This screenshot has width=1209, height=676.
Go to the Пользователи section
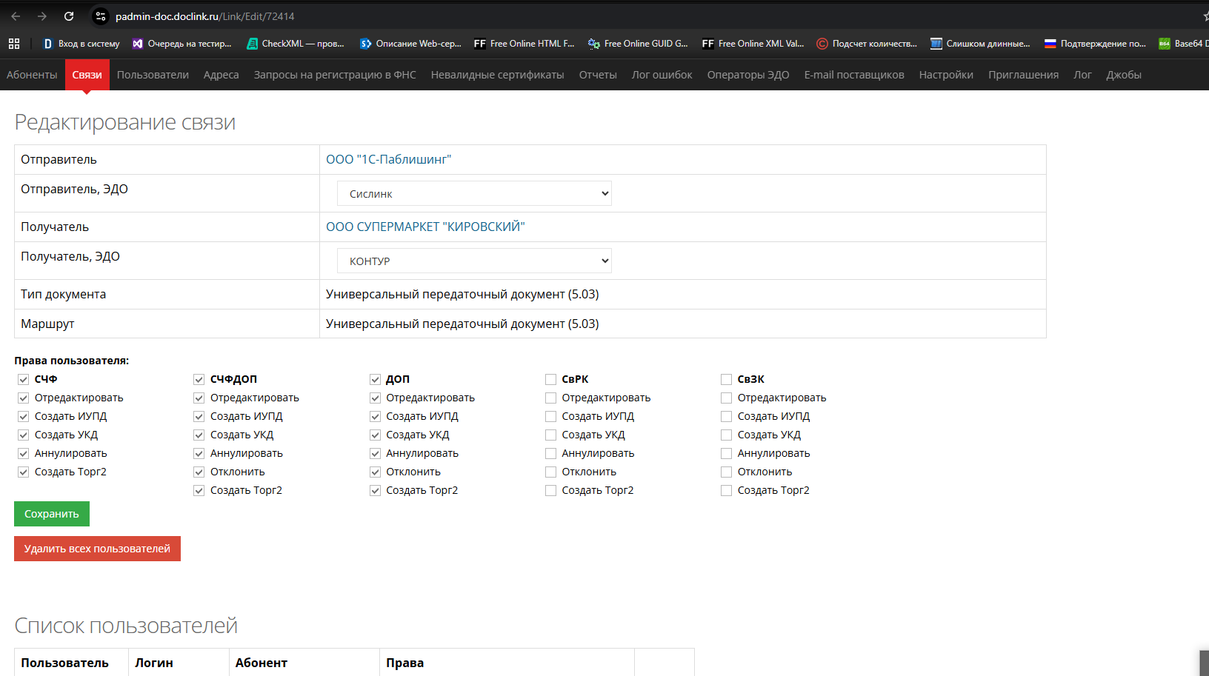click(153, 75)
